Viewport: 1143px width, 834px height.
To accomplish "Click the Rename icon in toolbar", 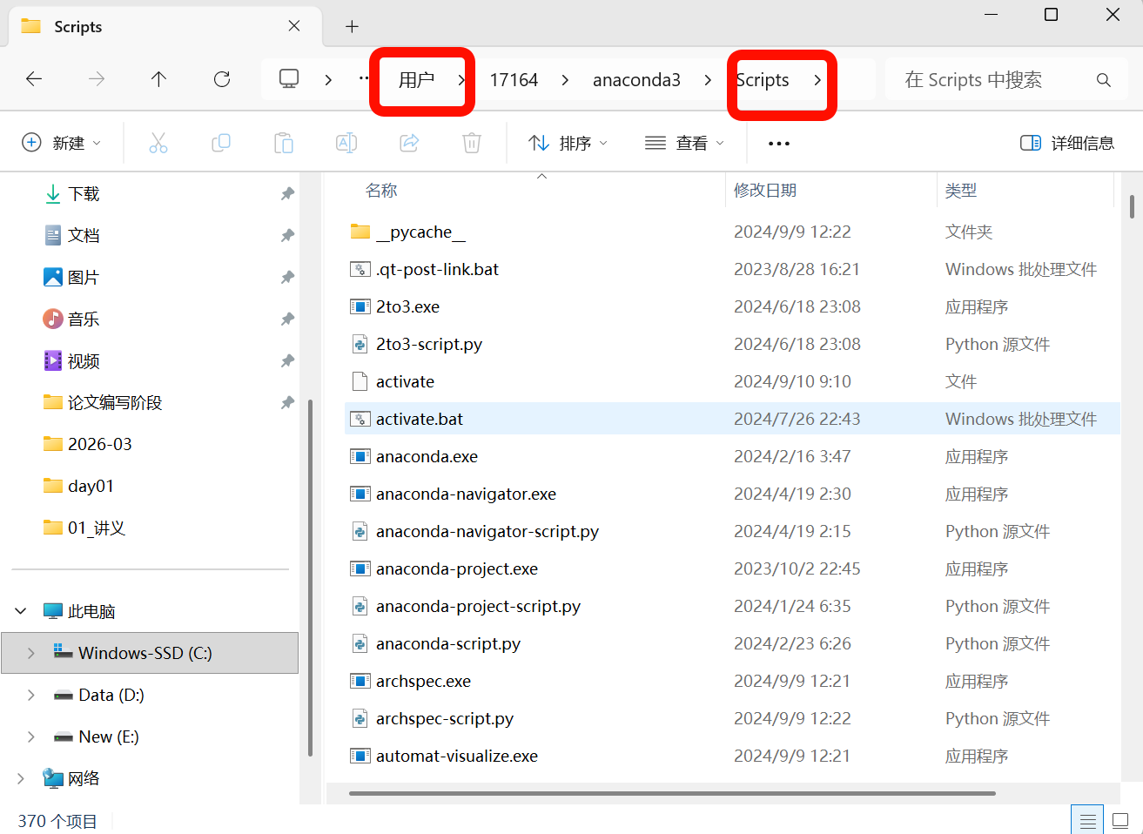I will coord(346,143).
